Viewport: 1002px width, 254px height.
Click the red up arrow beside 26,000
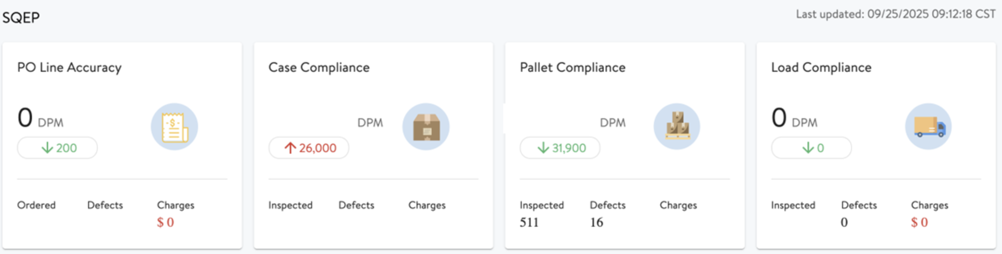pyautogui.click(x=290, y=148)
